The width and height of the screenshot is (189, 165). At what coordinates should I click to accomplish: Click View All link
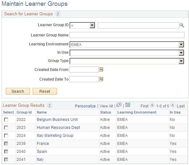(106, 106)
